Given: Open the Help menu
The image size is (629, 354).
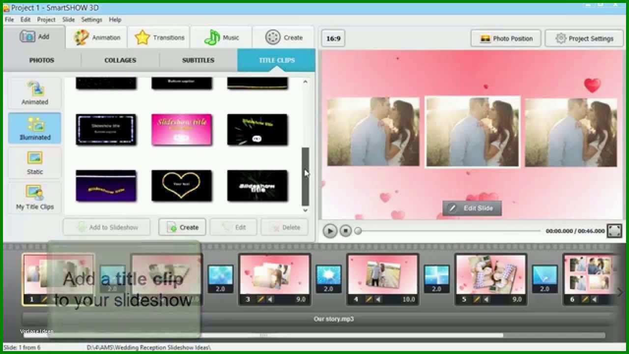Looking at the screenshot, I should click(115, 20).
